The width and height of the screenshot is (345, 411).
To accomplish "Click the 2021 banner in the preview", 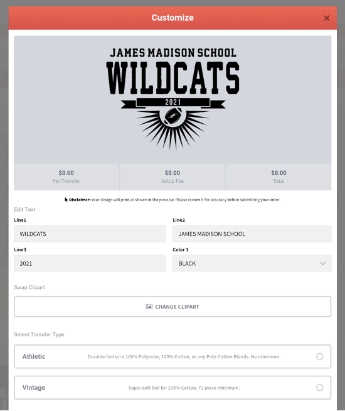I will coord(173,102).
